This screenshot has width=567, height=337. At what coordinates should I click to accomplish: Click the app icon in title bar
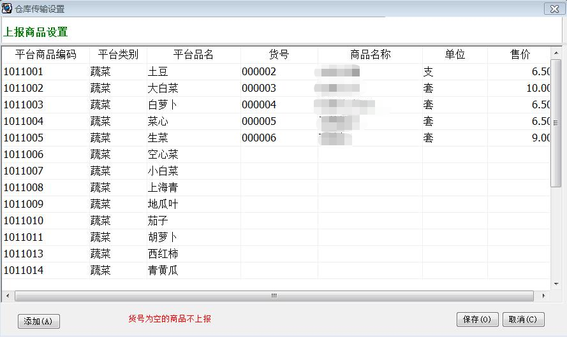pyautogui.click(x=8, y=8)
